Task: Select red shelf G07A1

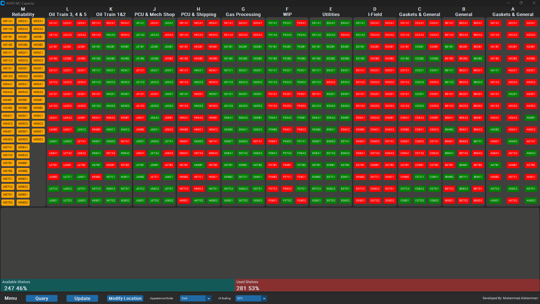Action: pos(258,141)
